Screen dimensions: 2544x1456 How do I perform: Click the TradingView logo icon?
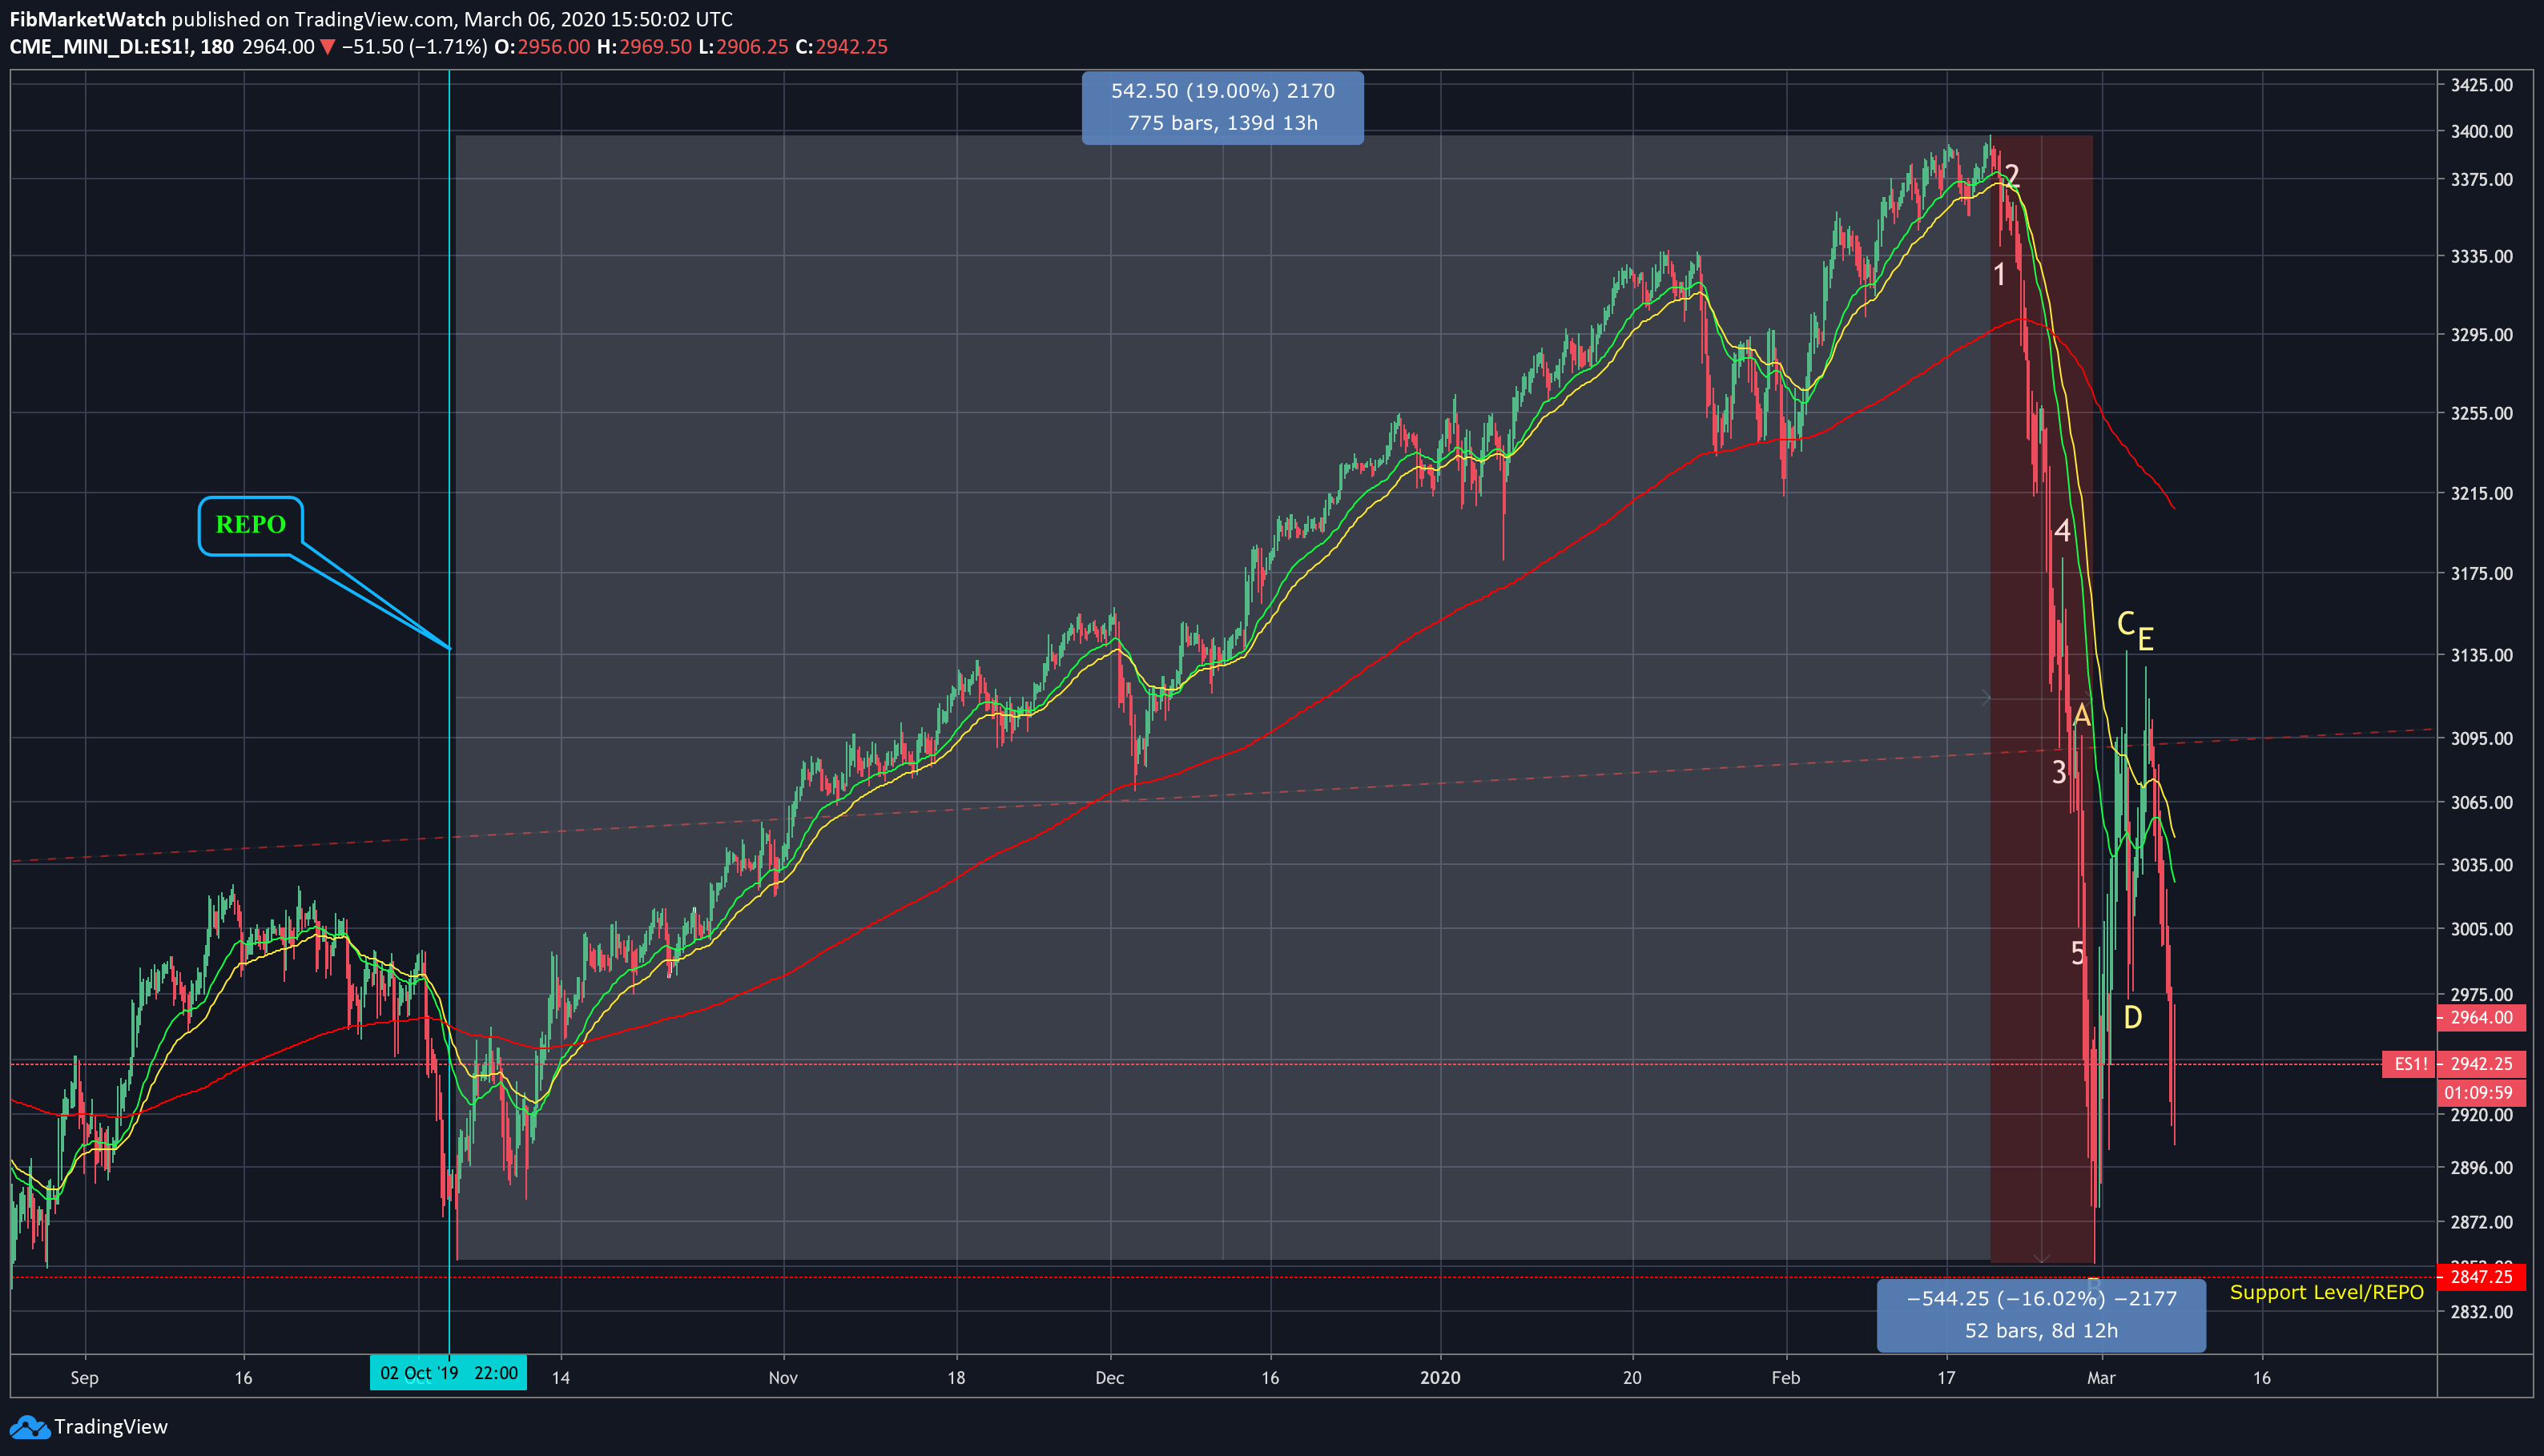(x=28, y=1427)
